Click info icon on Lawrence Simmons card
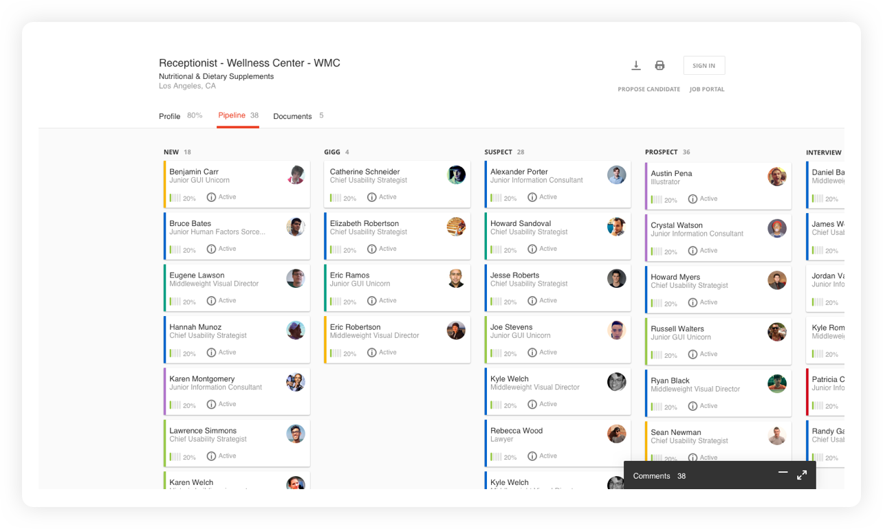This screenshot has height=529, width=883. coord(211,455)
